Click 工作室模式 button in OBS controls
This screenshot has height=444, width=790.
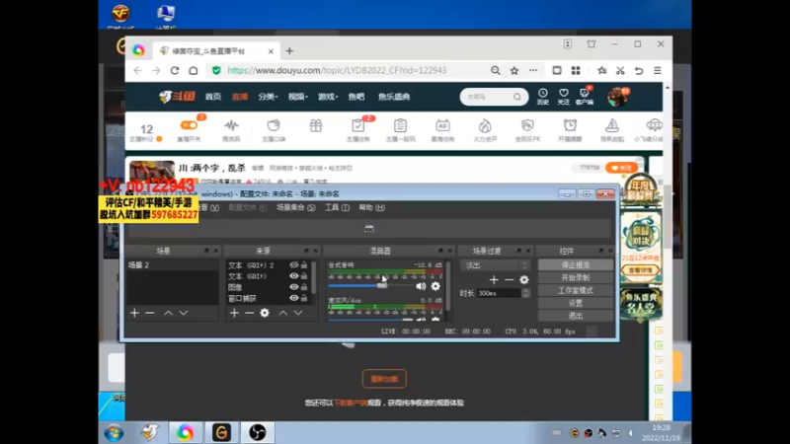(576, 290)
